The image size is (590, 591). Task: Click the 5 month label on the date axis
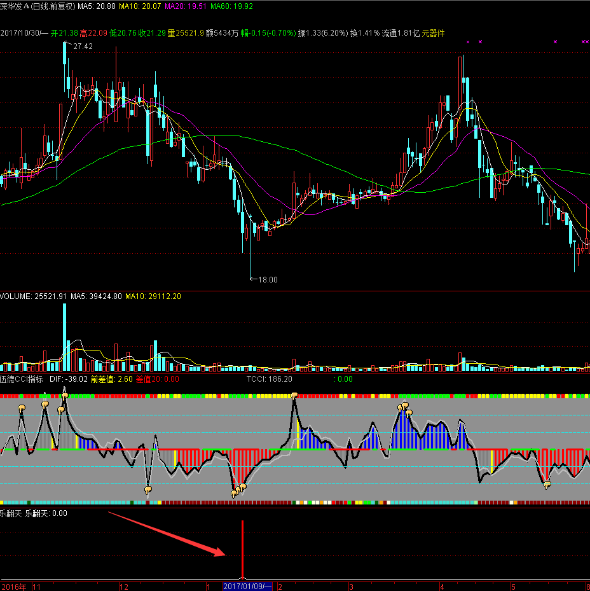513,587
